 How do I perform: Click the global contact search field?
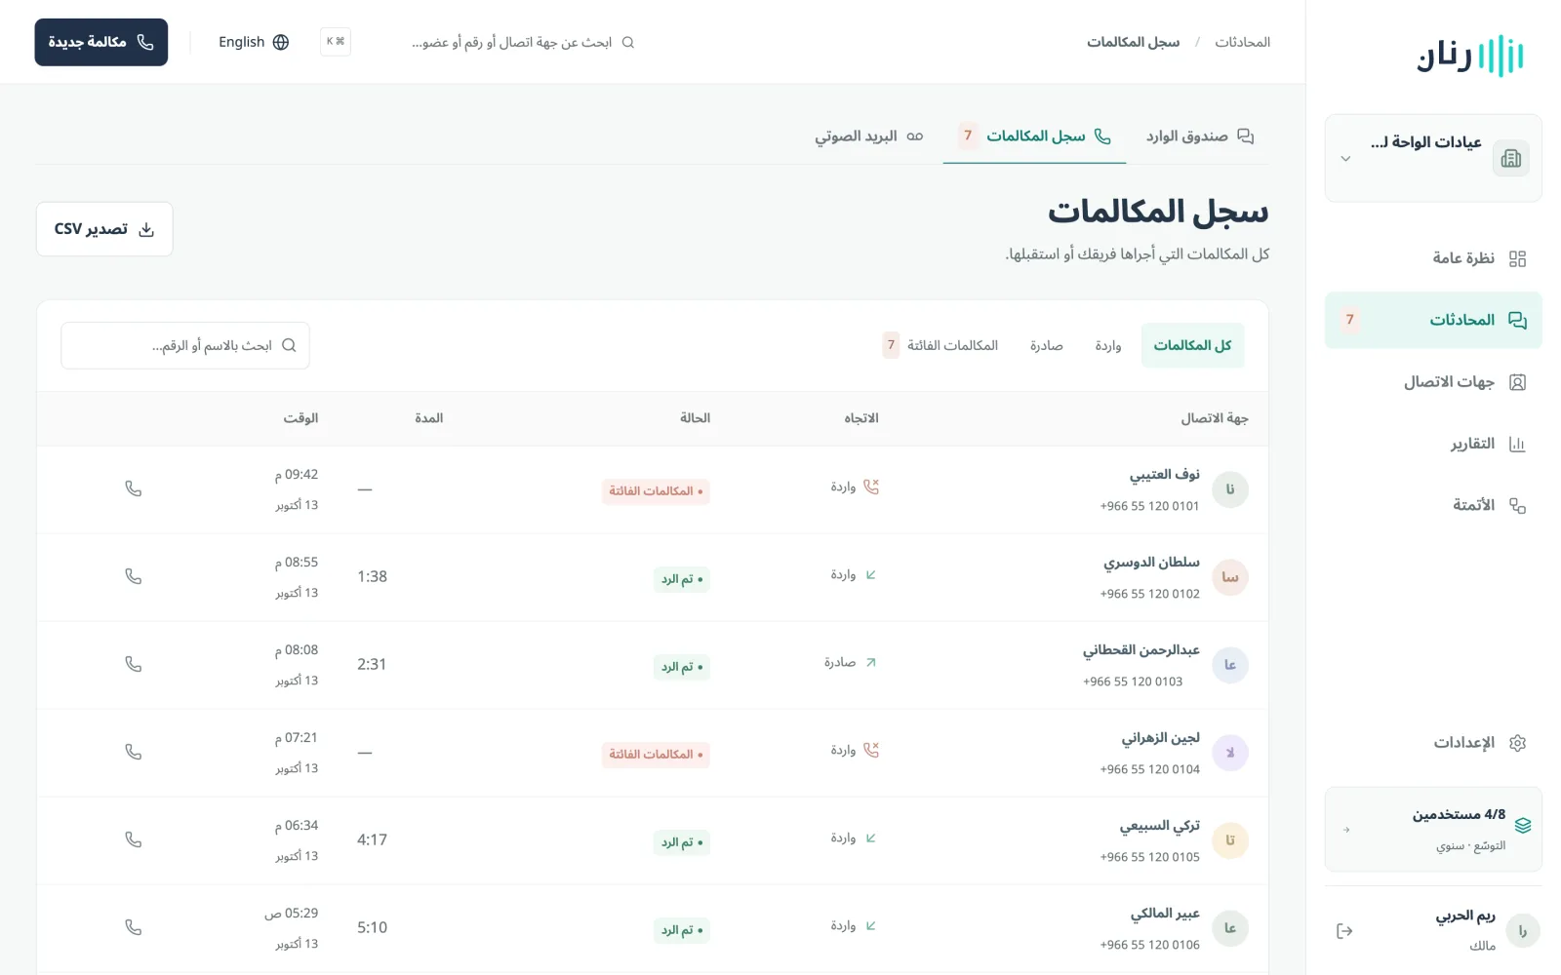point(523,42)
